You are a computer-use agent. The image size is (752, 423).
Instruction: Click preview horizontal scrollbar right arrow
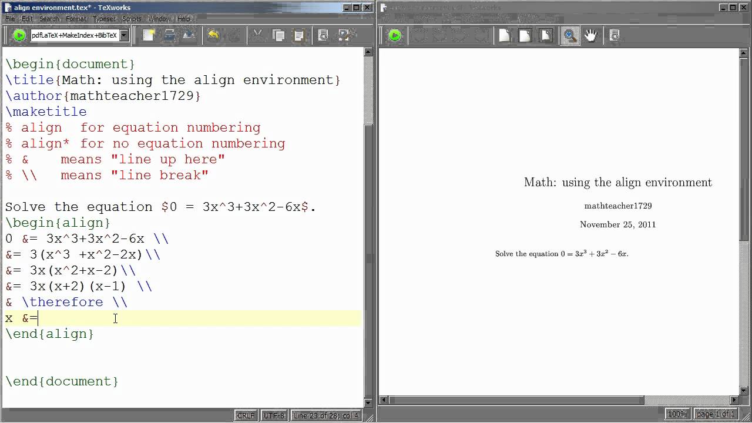[x=734, y=400]
